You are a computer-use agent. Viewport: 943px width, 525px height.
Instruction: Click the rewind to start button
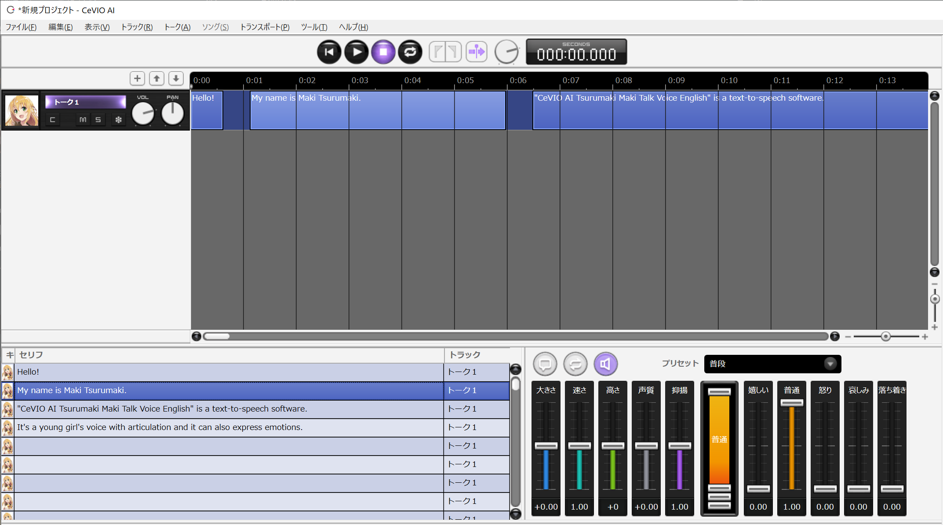click(x=329, y=52)
